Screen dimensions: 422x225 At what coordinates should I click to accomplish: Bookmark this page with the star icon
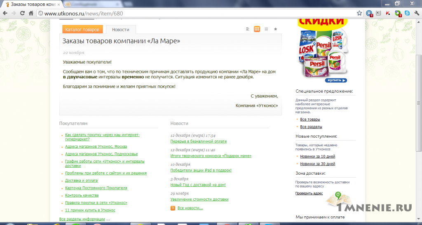359,13
